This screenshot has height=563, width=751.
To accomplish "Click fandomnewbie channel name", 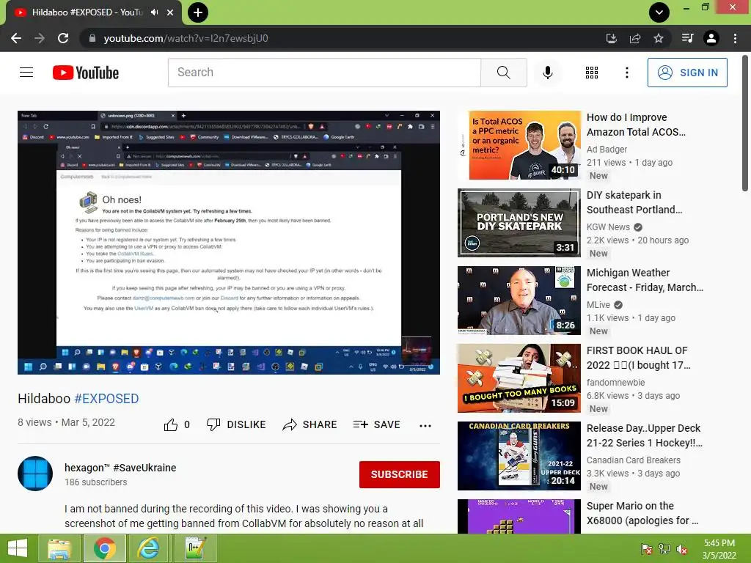I will coord(615,383).
